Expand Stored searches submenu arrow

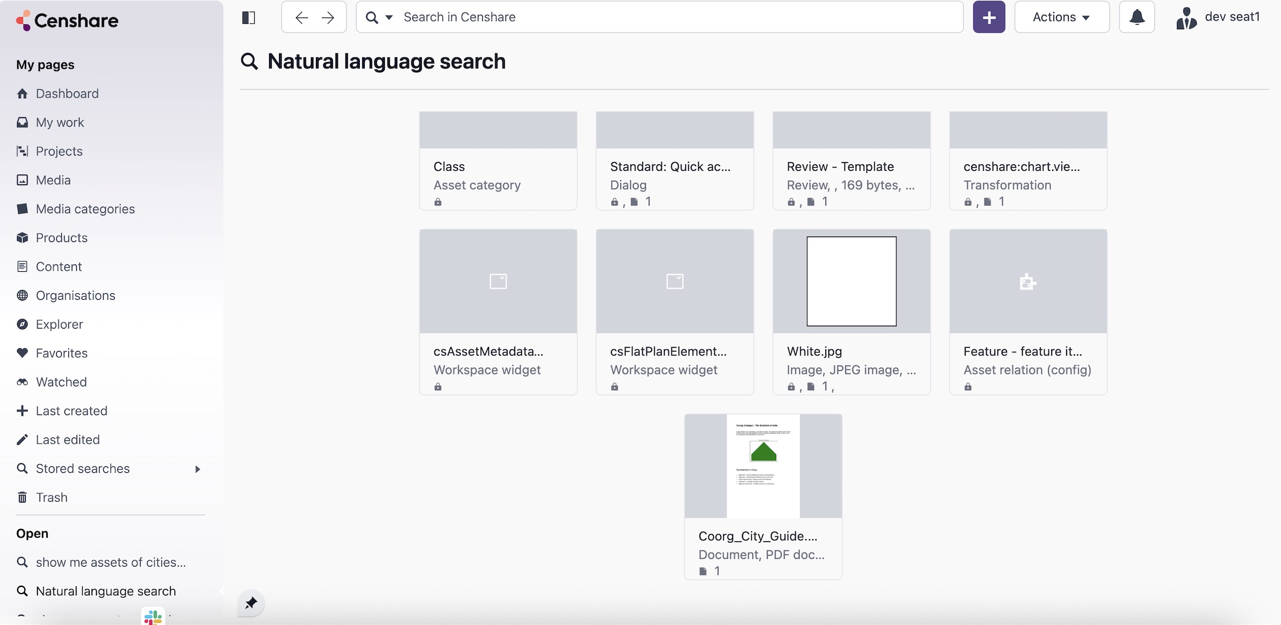coord(197,469)
